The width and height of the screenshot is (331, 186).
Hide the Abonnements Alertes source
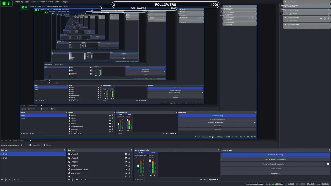click(x=126, y=169)
